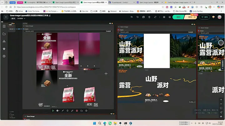Click the pin icon in the node toolbar
The height and width of the screenshot is (126, 225).
point(67,111)
